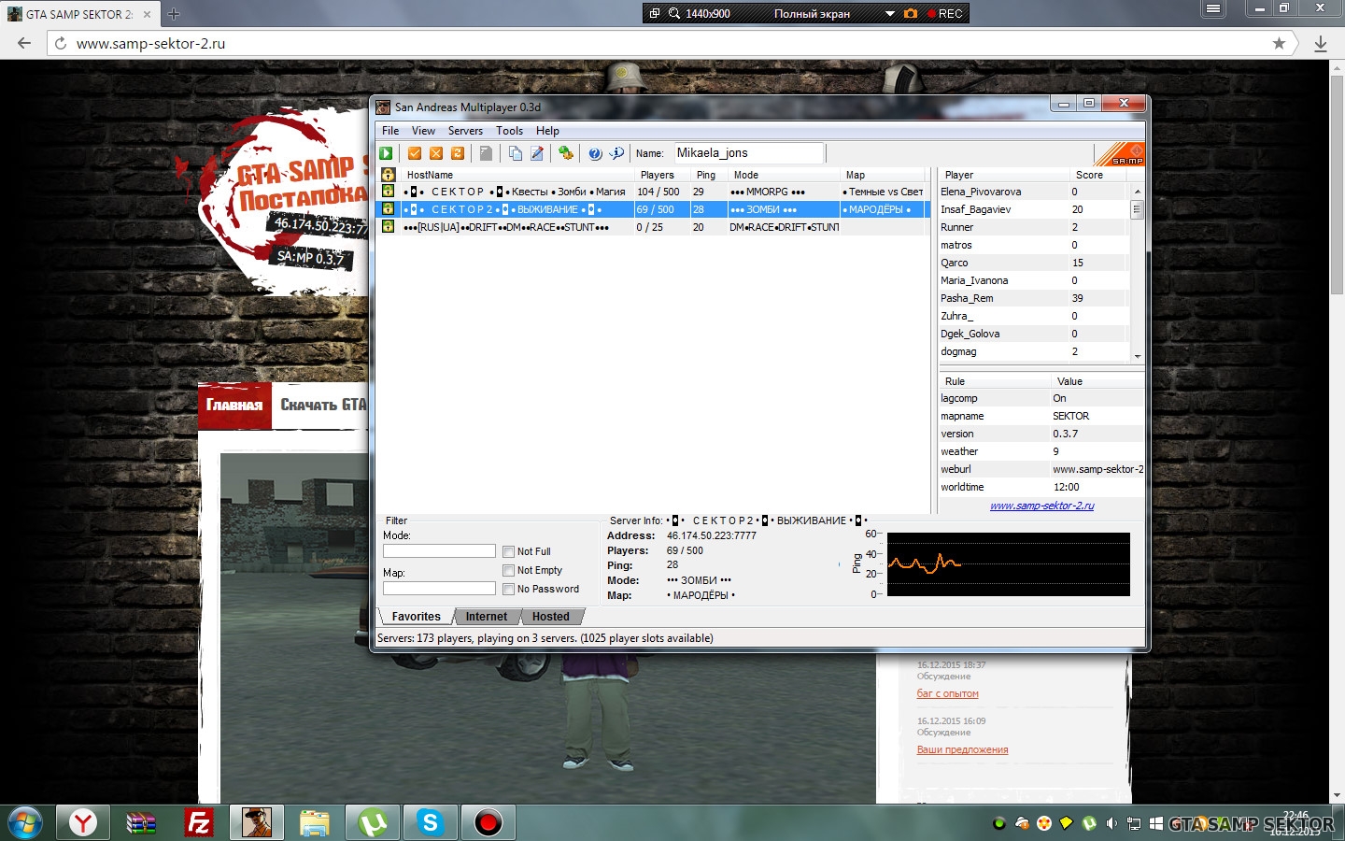The image size is (1345, 841).
Task: Open the Help menu
Action: pos(547,131)
